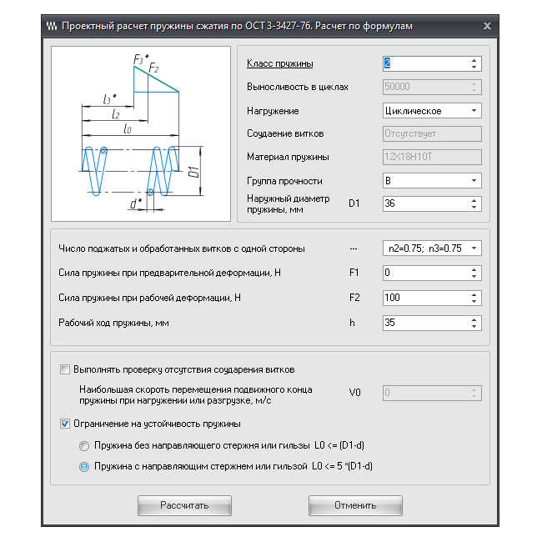Click the disabled Материал пружины field

point(432,157)
